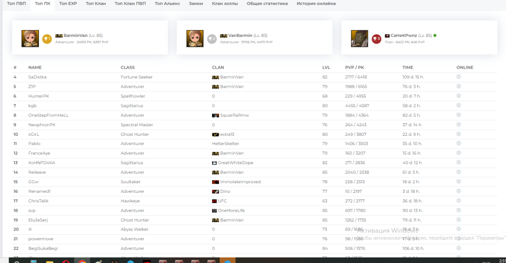Click the clan crest next to SquarRaRmw

coord(215,115)
